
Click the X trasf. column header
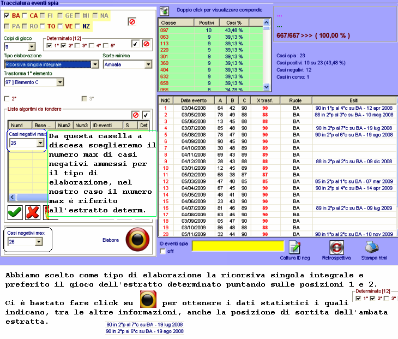[265, 100]
